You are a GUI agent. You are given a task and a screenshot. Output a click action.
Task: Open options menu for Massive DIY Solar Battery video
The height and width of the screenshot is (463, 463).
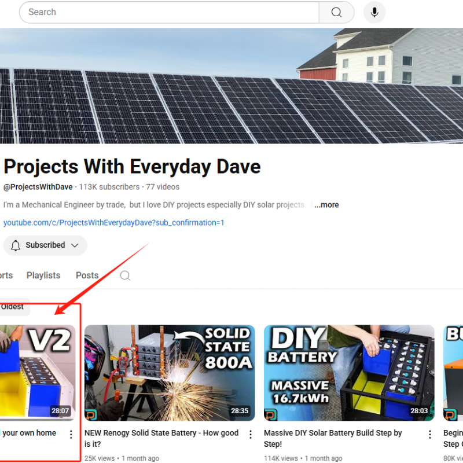pos(430,434)
